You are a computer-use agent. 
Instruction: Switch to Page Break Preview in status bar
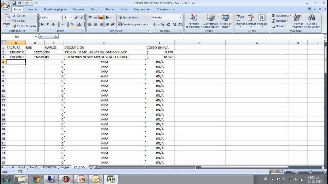click(281, 172)
